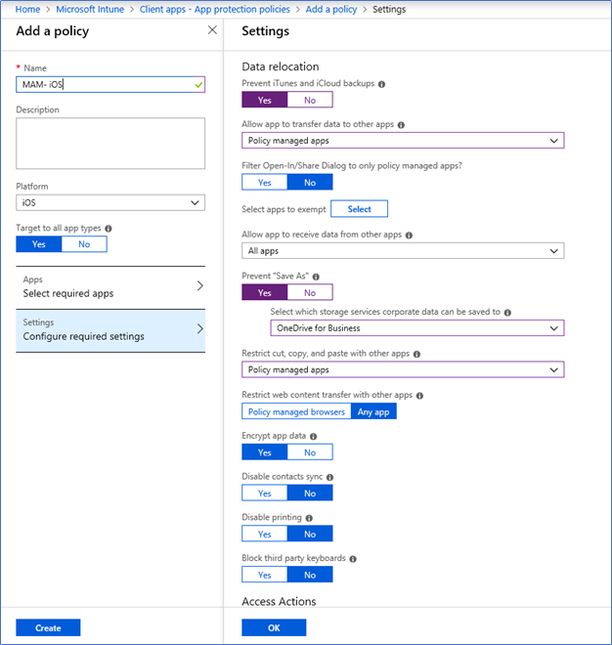The width and height of the screenshot is (612, 645).
Task: Click the Create button
Action: tap(48, 627)
